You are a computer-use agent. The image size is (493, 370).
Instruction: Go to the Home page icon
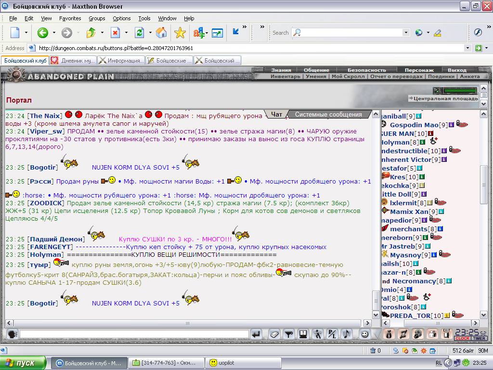(x=161, y=32)
